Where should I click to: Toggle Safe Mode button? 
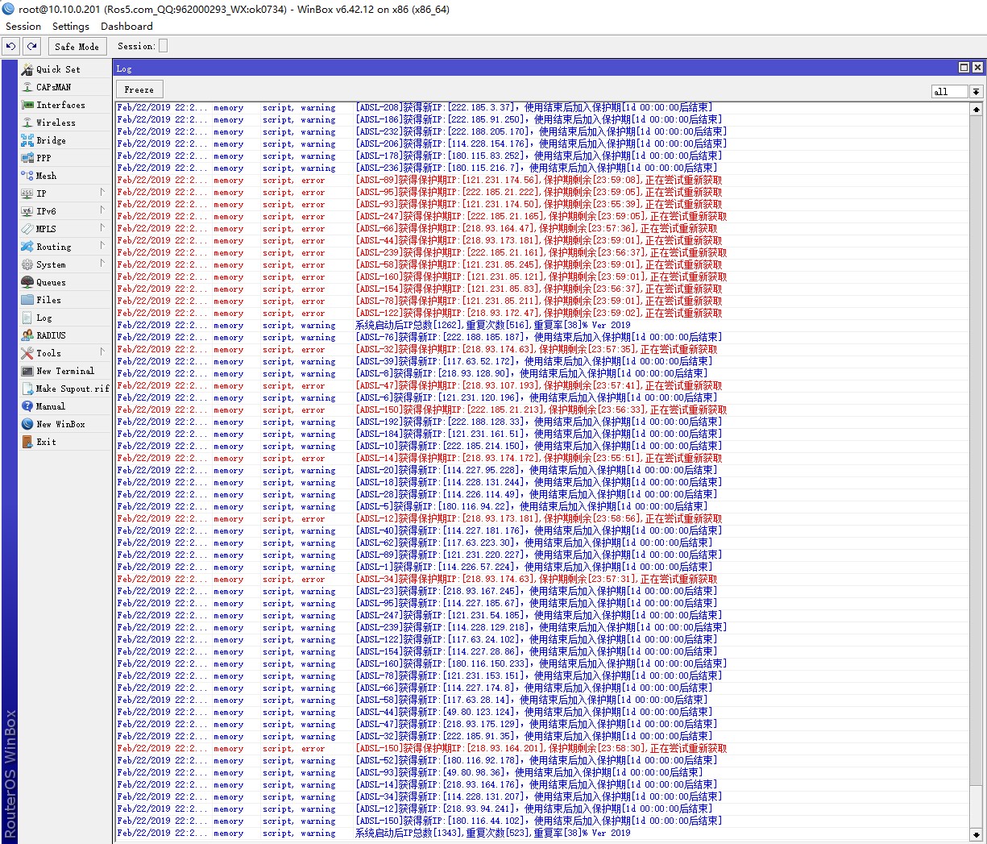coord(77,46)
